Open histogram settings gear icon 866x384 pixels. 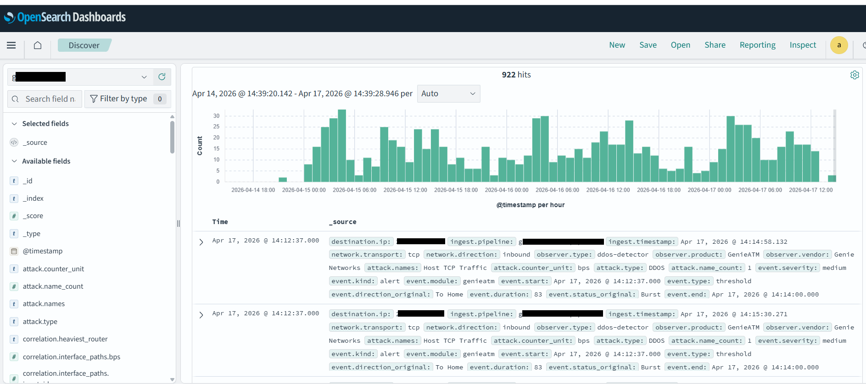click(x=854, y=75)
